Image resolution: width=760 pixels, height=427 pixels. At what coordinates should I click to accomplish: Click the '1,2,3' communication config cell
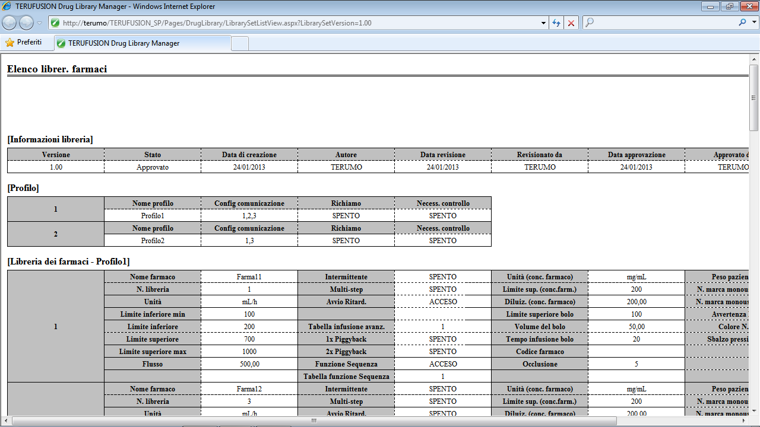point(249,216)
